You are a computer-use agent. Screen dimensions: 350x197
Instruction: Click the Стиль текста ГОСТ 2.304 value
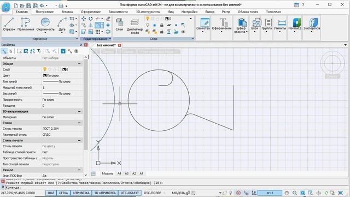click(x=50, y=129)
